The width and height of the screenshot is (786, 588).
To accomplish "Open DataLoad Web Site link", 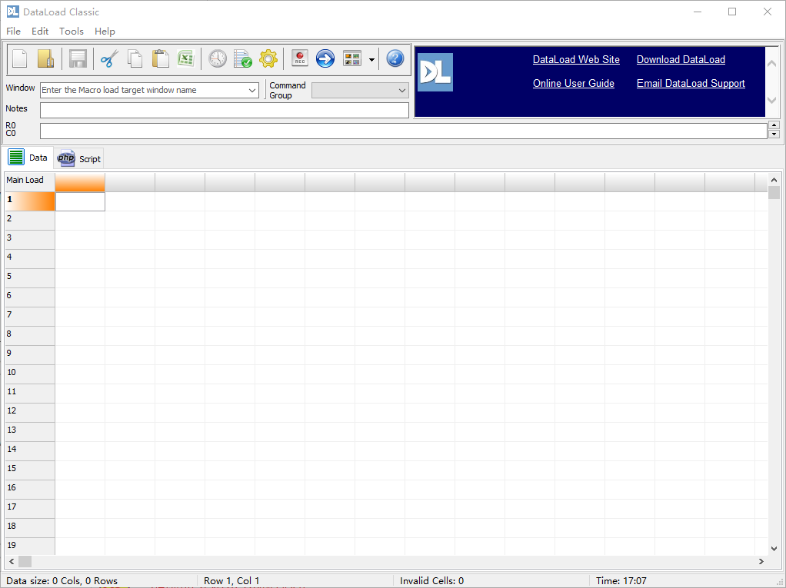I will pos(576,60).
